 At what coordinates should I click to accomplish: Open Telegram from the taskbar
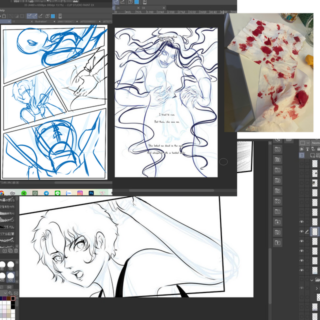(46, 193)
